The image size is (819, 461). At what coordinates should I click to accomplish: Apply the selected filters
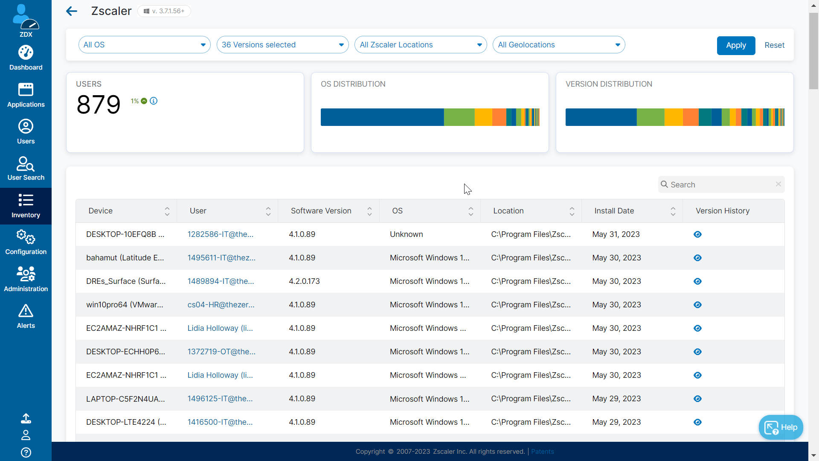[736, 45]
